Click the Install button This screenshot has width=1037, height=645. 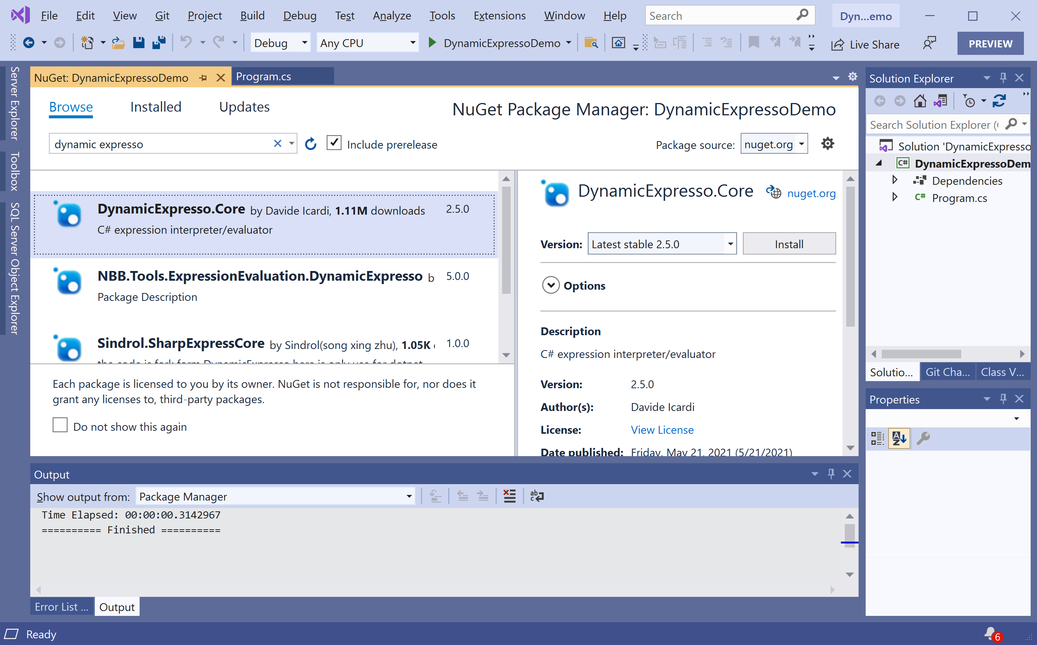point(789,244)
